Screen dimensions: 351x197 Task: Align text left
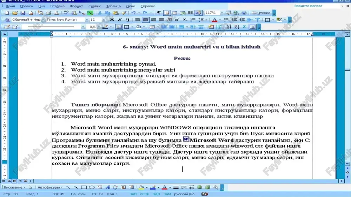(x=138, y=20)
